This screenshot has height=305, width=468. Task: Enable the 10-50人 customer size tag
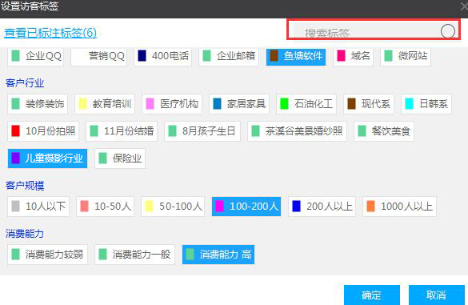point(105,206)
